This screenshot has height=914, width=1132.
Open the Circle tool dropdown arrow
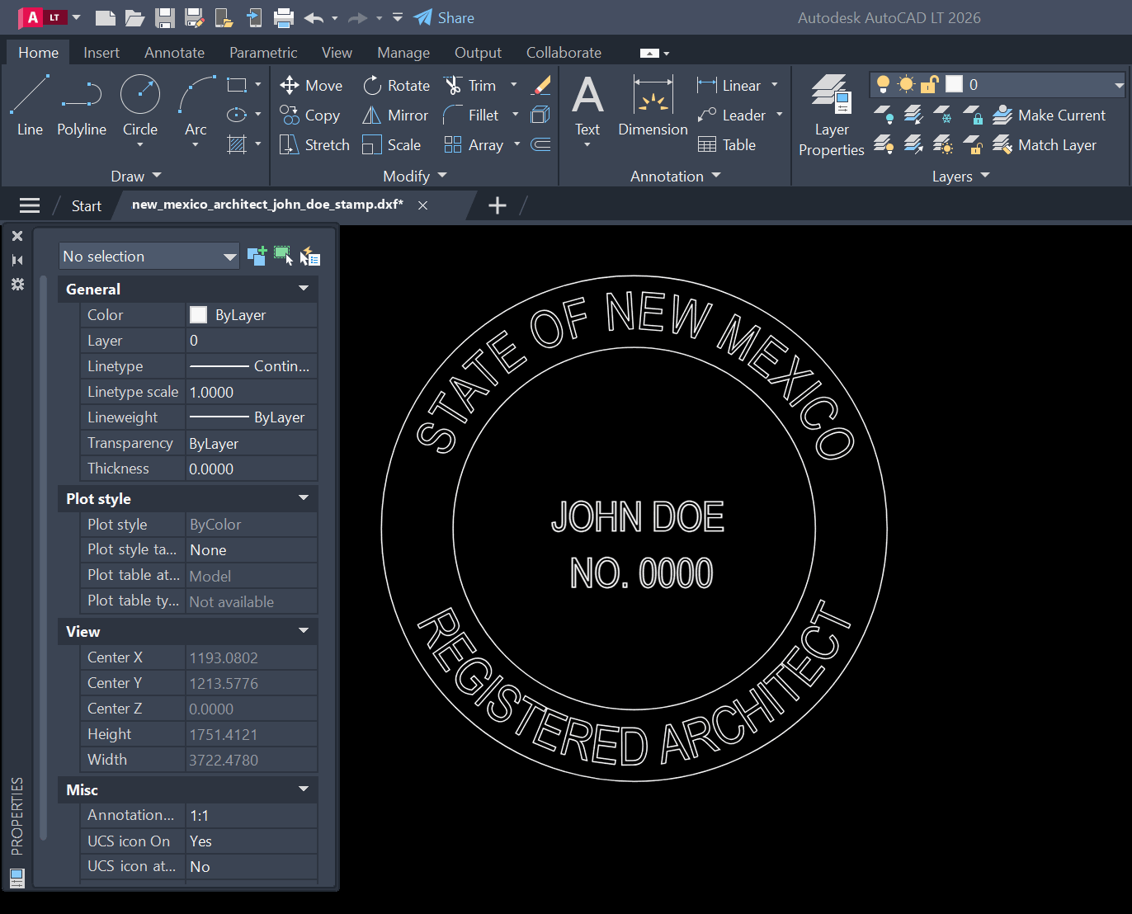click(140, 145)
